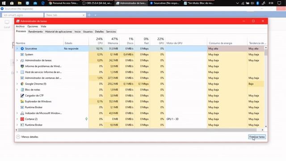
Task: Expand the Cortana (2) row
Action: coord(17,119)
